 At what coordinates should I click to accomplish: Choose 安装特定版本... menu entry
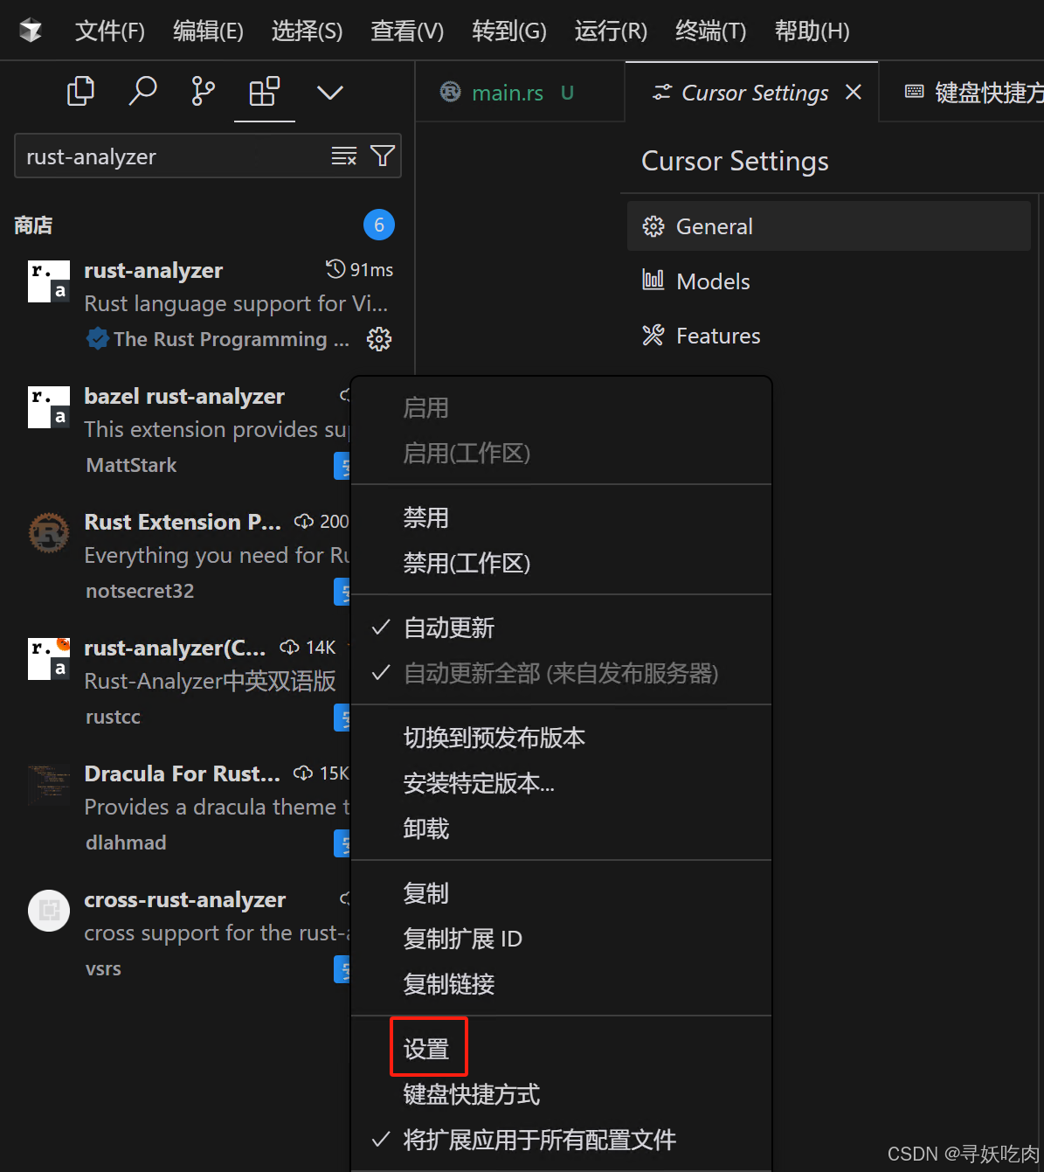point(561,783)
